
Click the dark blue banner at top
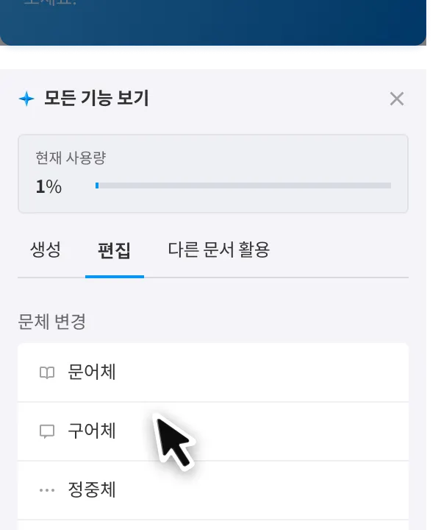(x=213, y=23)
